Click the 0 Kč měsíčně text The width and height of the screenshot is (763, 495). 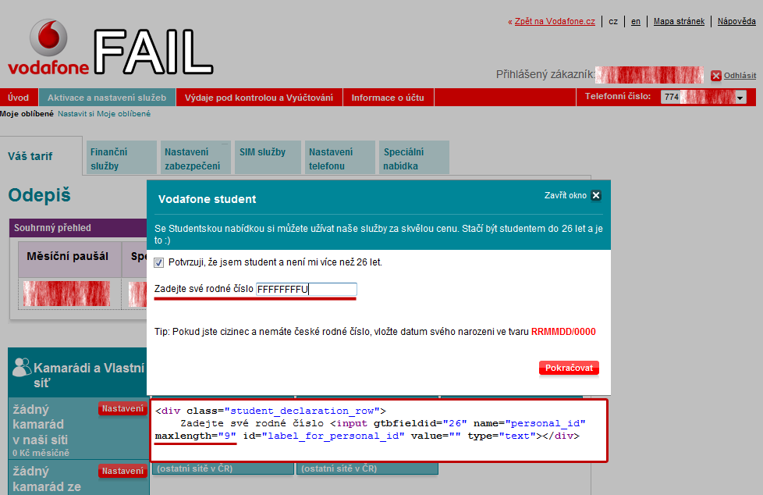(x=41, y=453)
